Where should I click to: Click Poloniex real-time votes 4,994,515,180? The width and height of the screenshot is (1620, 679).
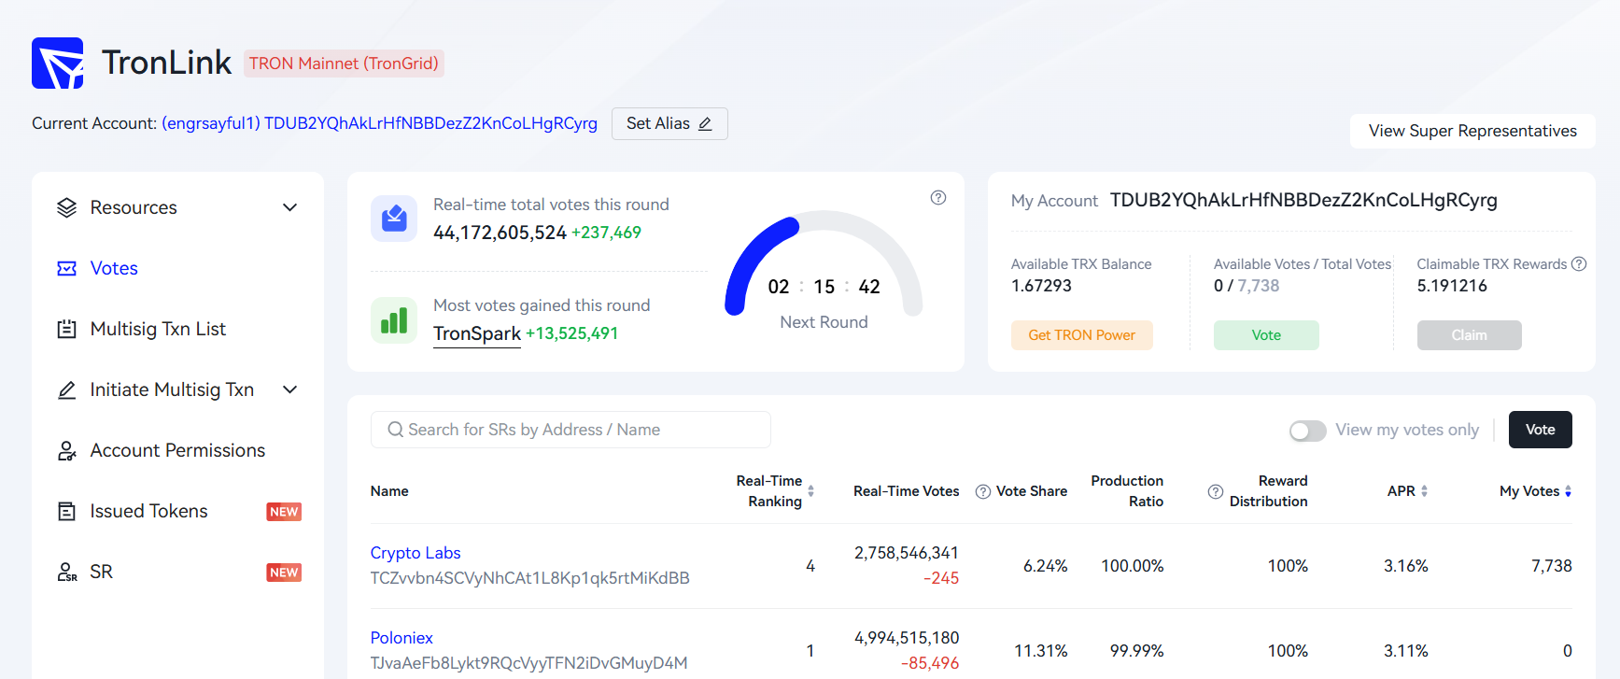click(907, 638)
